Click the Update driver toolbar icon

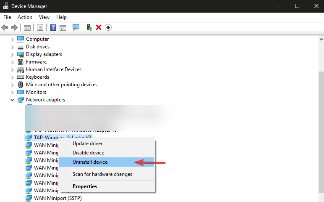pos(89,27)
